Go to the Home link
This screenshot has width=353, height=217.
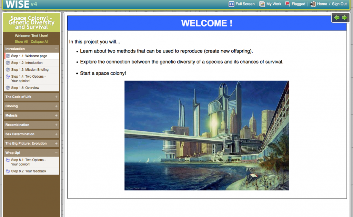coord(322,4)
